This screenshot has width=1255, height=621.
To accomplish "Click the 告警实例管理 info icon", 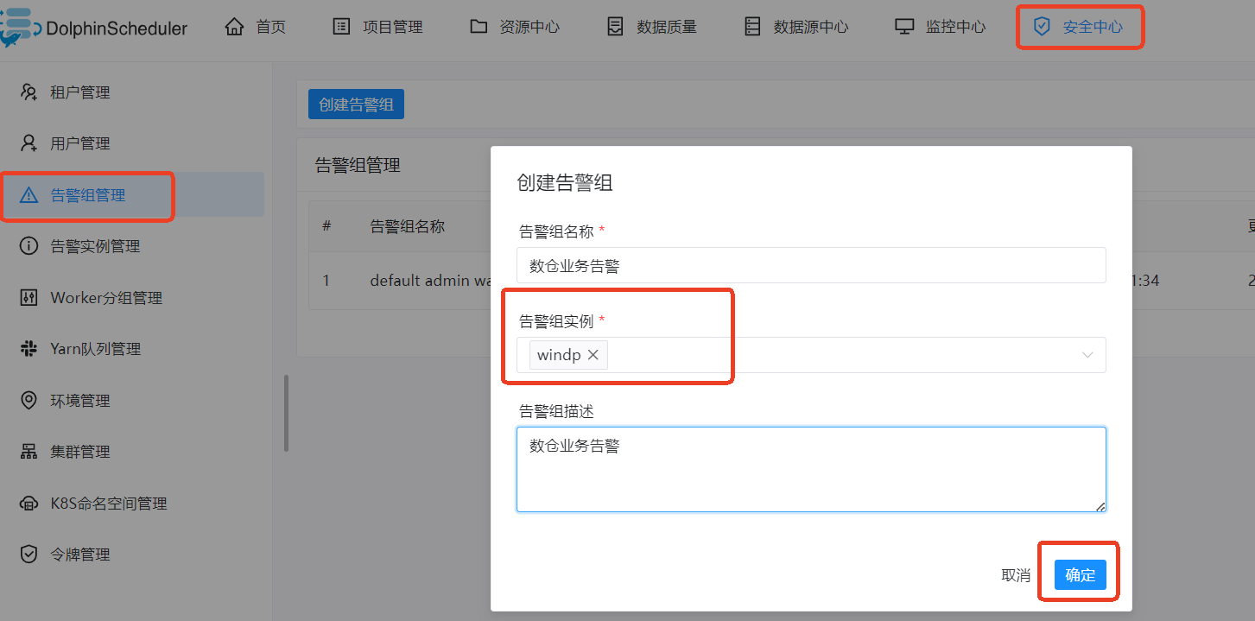I will coord(29,246).
